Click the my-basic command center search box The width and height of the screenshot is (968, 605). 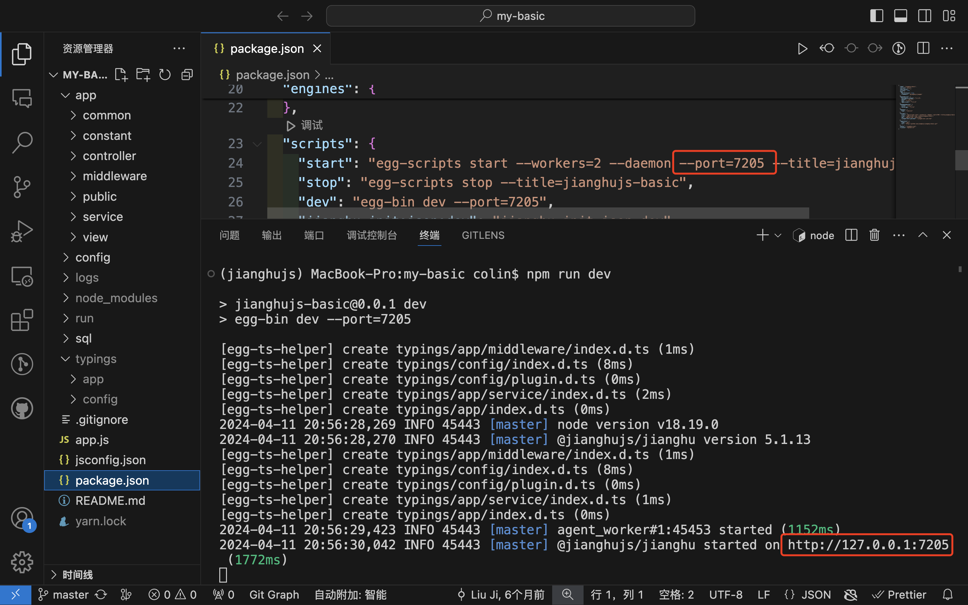[x=511, y=16]
